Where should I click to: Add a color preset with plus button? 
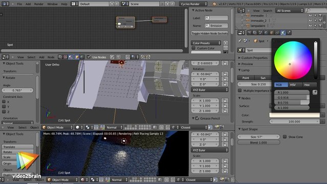pyautogui.click(x=226, y=43)
